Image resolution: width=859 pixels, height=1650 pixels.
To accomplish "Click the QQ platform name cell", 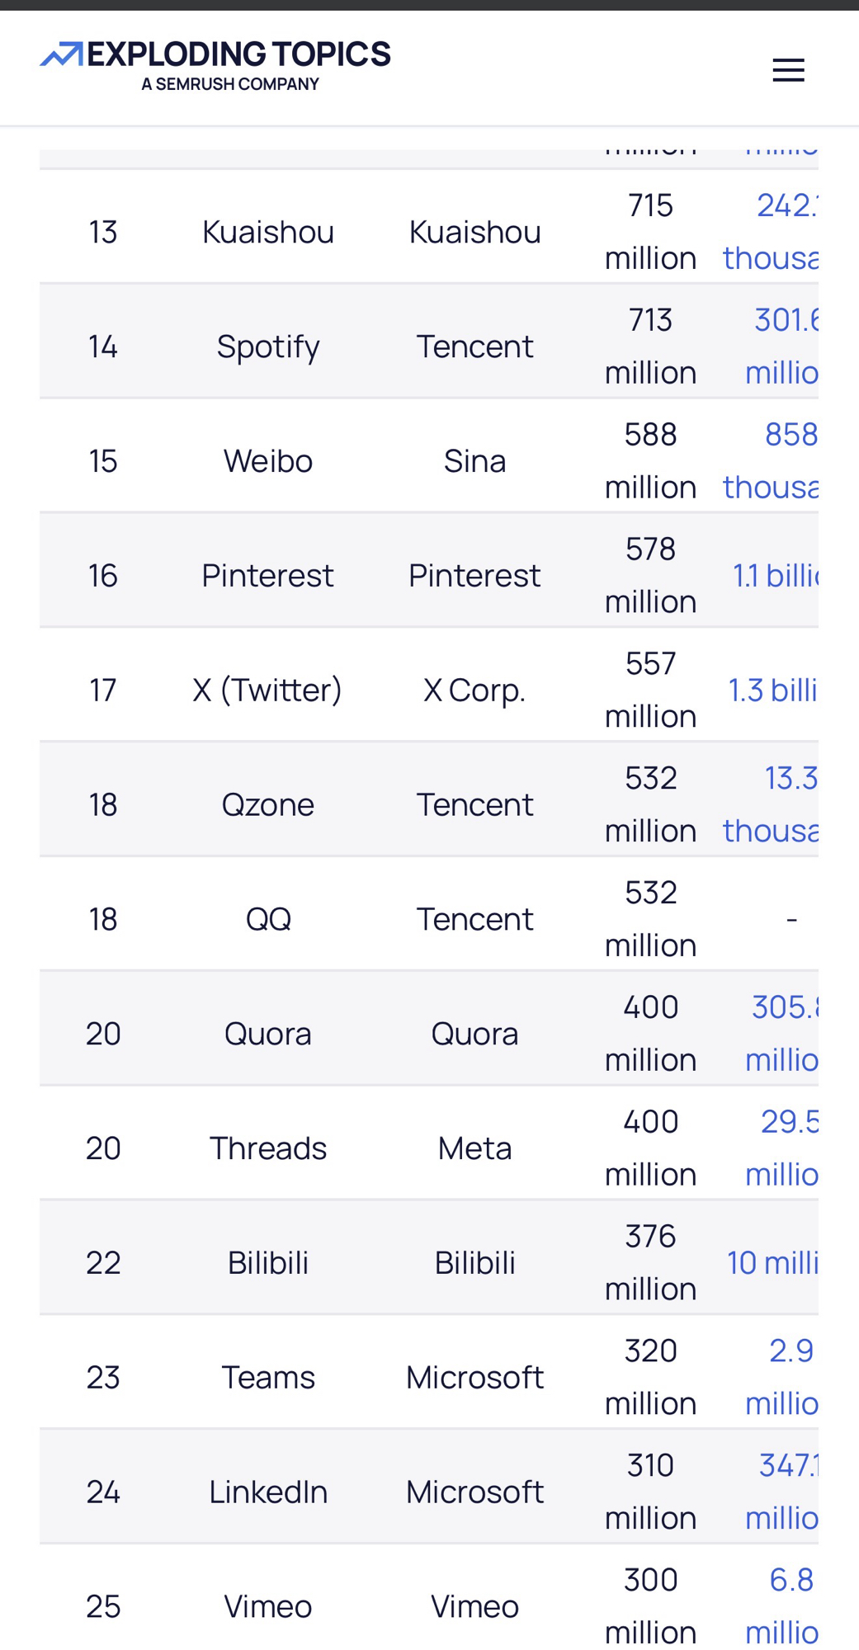I will pos(268,919).
